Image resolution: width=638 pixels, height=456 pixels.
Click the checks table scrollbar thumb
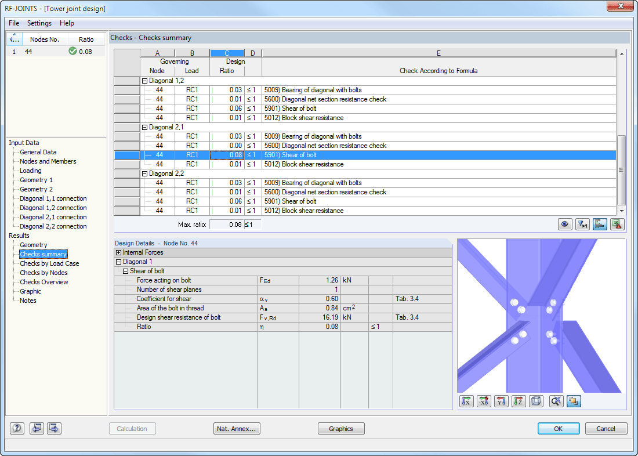point(621,171)
